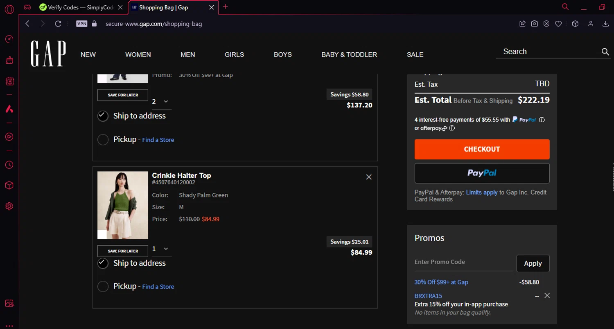Click the search magnifier icon
Image resolution: width=614 pixels, height=329 pixels.
605,51
